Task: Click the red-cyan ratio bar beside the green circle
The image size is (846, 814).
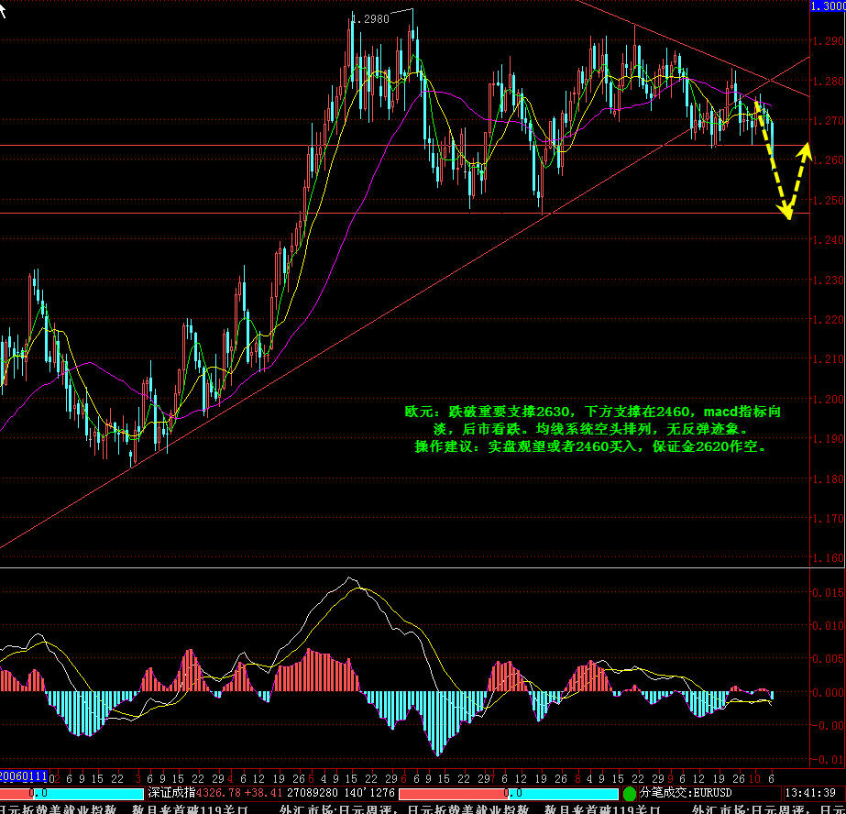Action: click(x=509, y=794)
